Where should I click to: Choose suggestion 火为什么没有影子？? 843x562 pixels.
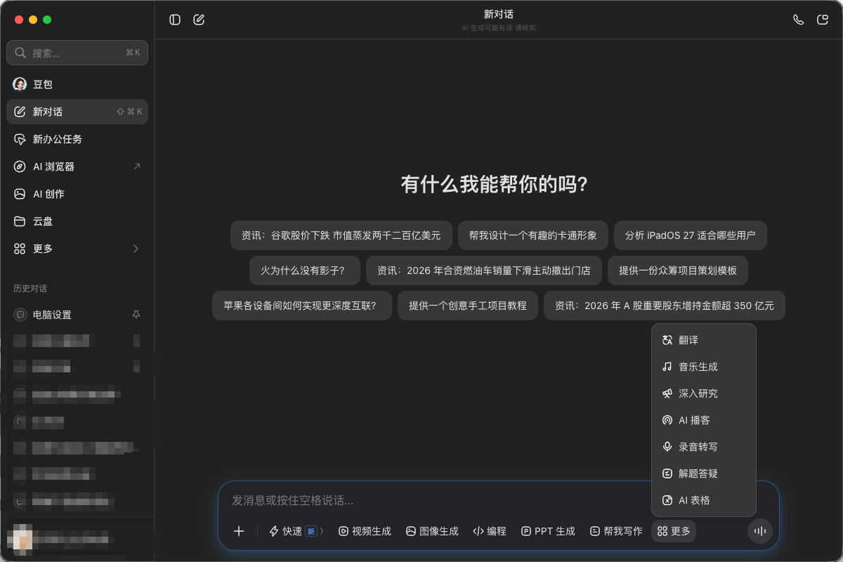coord(305,270)
